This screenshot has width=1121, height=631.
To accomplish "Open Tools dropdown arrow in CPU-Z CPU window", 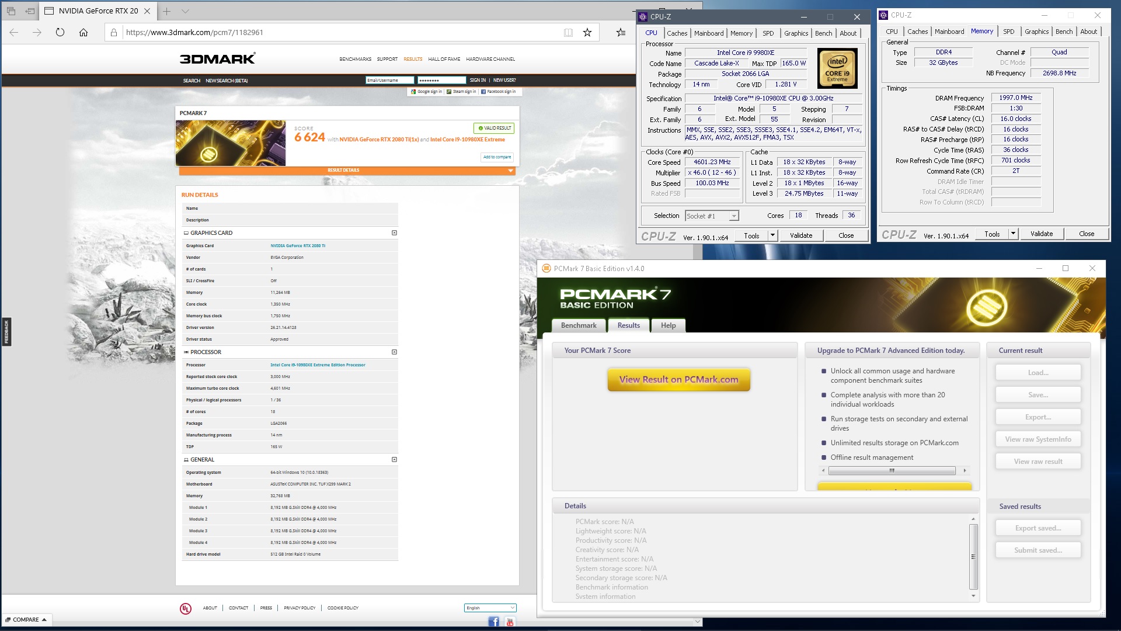I will (772, 235).
